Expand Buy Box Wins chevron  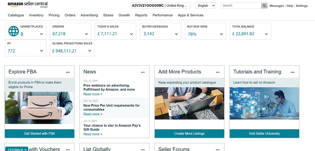tap(221, 34)
